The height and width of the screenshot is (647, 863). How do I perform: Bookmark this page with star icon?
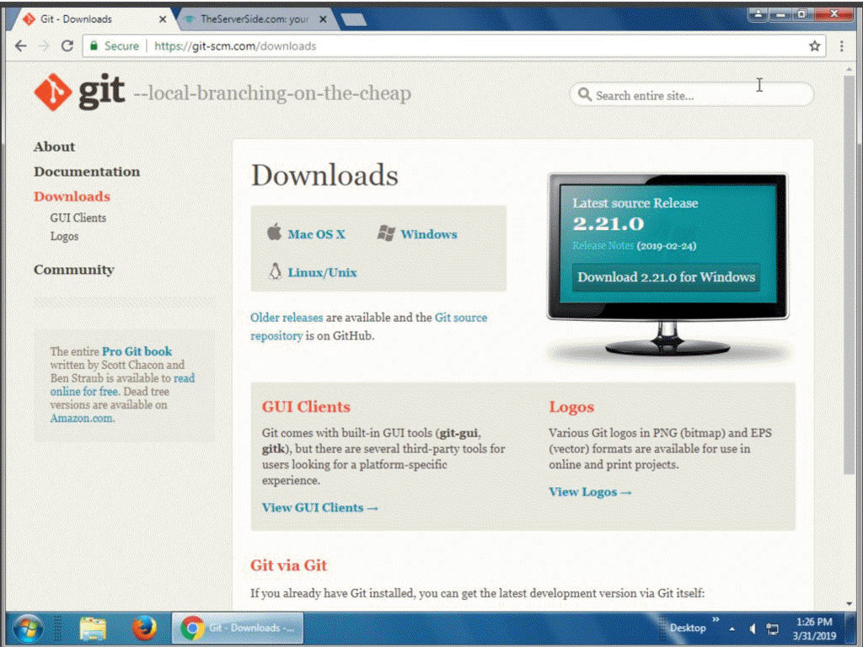(x=814, y=46)
